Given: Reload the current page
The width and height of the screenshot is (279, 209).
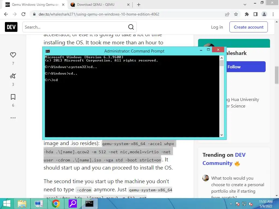Looking at the screenshot, I should point(23,14).
